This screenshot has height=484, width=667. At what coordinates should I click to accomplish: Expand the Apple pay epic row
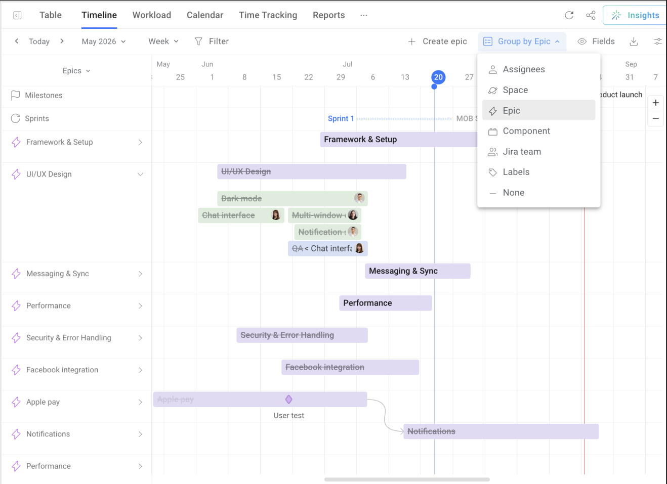click(x=140, y=402)
